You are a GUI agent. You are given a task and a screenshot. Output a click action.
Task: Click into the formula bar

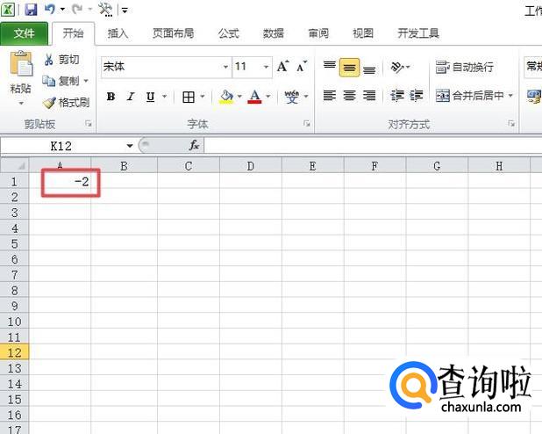[373, 146]
